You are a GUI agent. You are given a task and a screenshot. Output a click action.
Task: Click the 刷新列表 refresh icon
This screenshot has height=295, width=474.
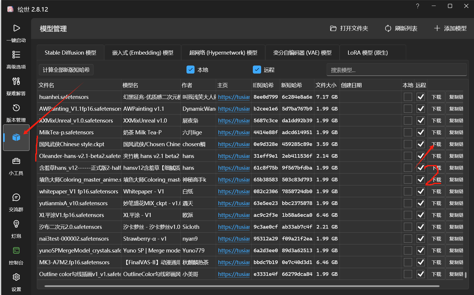click(388, 28)
